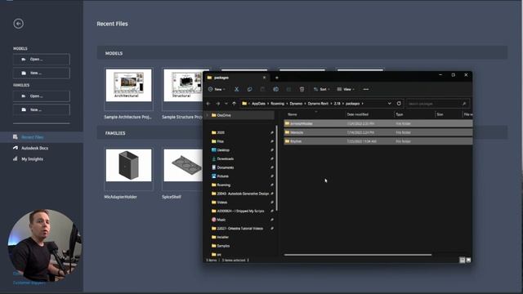Open Autodesk Docs in sidebar

coord(34,148)
